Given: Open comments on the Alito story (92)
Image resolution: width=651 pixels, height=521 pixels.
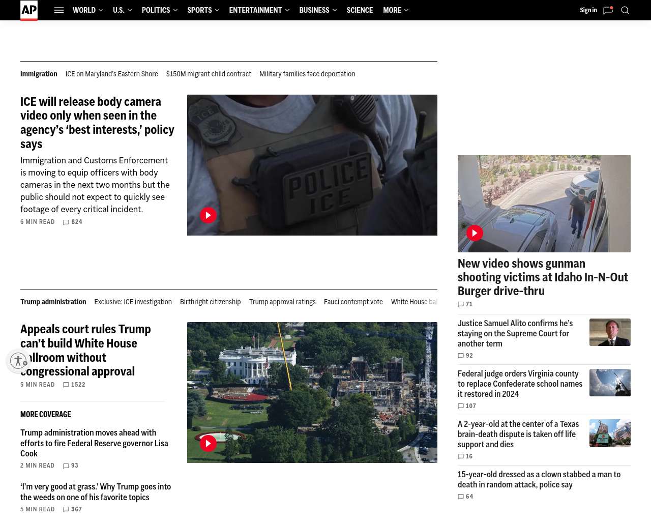Looking at the screenshot, I should pyautogui.click(x=465, y=356).
